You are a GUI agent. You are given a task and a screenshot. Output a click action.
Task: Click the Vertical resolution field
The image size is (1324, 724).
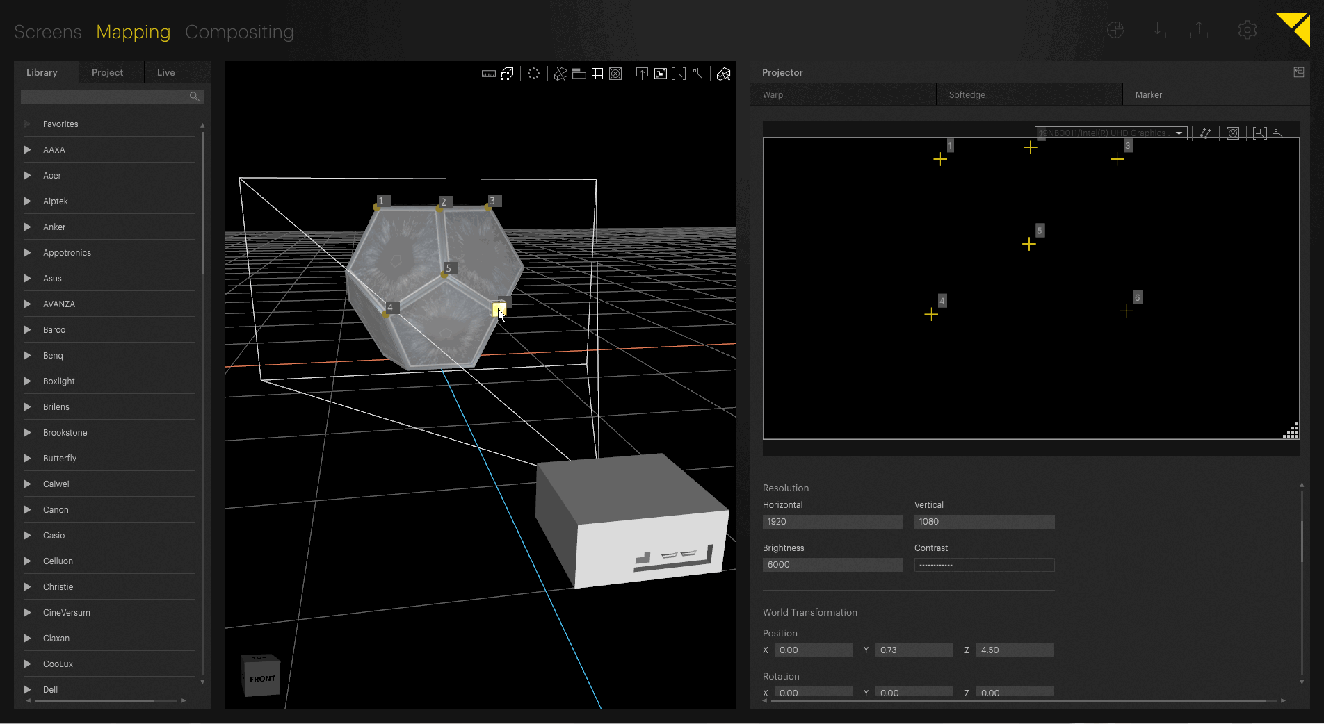(x=984, y=522)
